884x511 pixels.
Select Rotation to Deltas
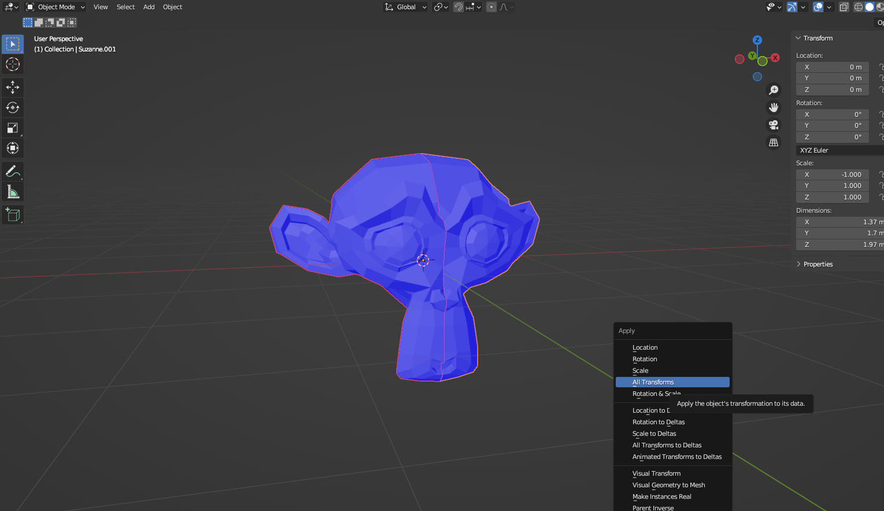click(672, 422)
